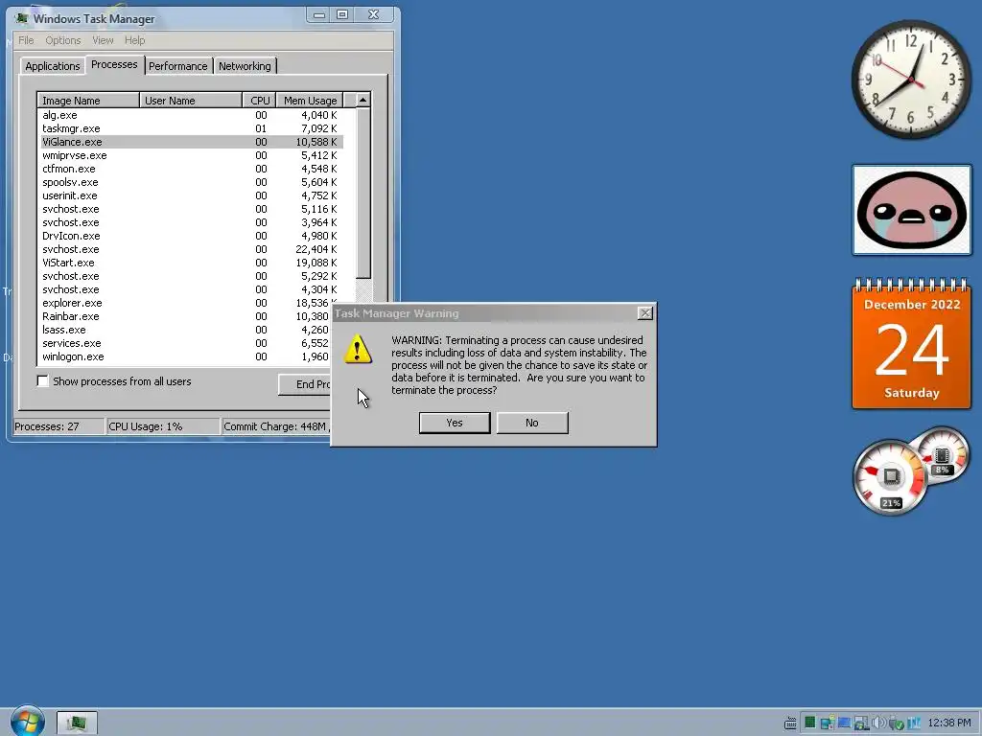The height and width of the screenshot is (736, 982).
Task: Select alg.exe in the process list
Action: [x=191, y=115]
